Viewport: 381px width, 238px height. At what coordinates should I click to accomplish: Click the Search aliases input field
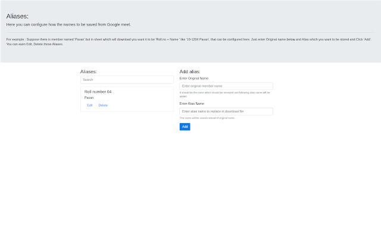pos(127,79)
